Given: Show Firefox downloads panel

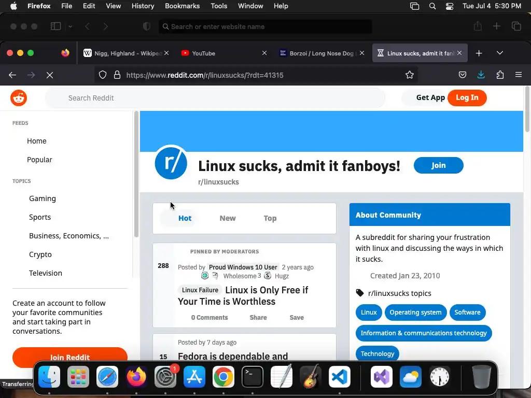Looking at the screenshot, I should [x=481, y=75].
